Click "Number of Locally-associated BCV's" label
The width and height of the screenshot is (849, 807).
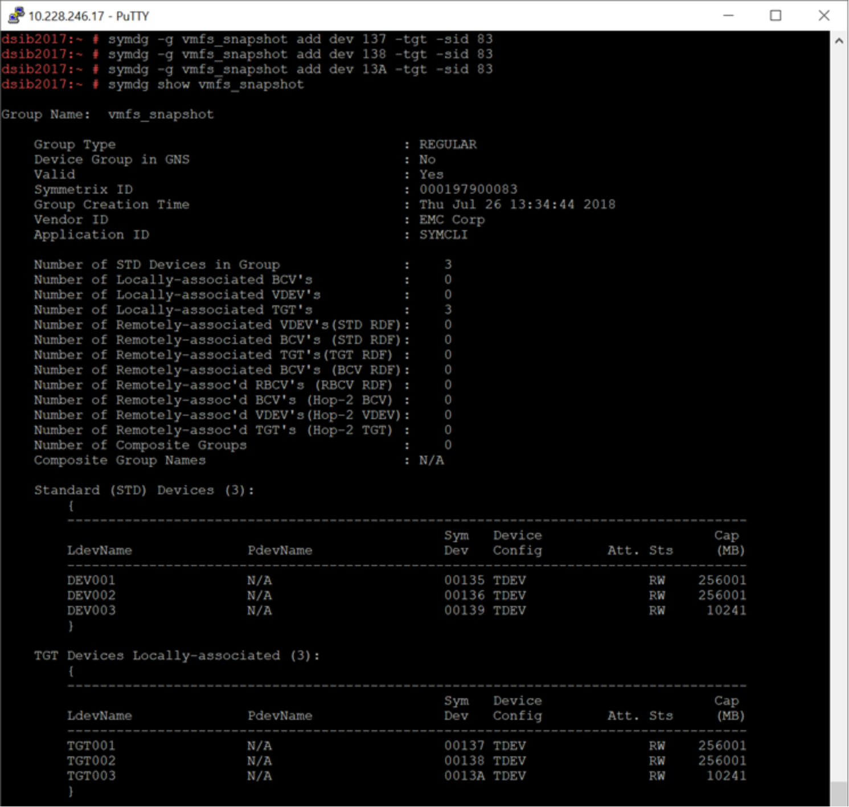point(173,280)
